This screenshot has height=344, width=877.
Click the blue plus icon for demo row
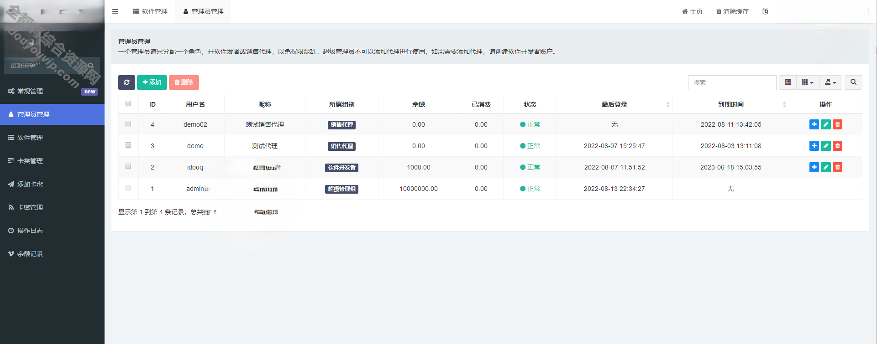tap(814, 146)
